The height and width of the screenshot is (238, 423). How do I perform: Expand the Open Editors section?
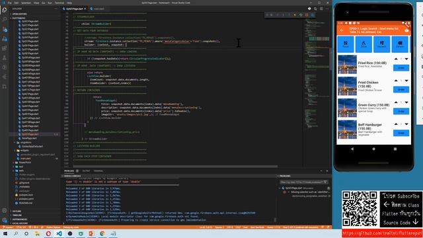pos(19,14)
